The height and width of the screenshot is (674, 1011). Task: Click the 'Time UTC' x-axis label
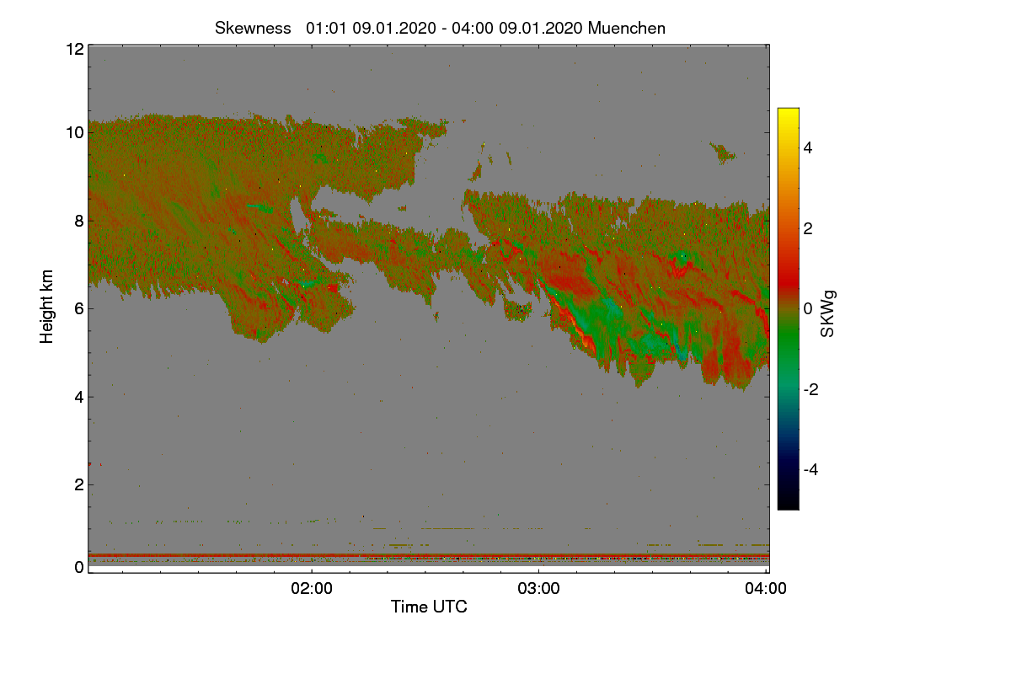[x=429, y=607]
